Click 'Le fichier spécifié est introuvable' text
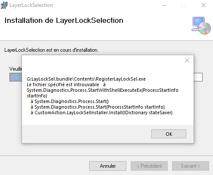 (x=63, y=84)
